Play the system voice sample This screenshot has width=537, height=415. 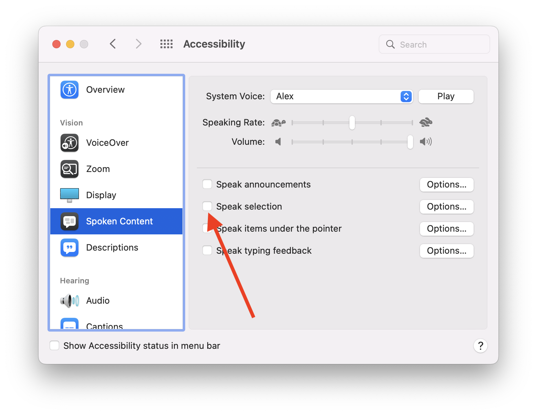tap(446, 97)
